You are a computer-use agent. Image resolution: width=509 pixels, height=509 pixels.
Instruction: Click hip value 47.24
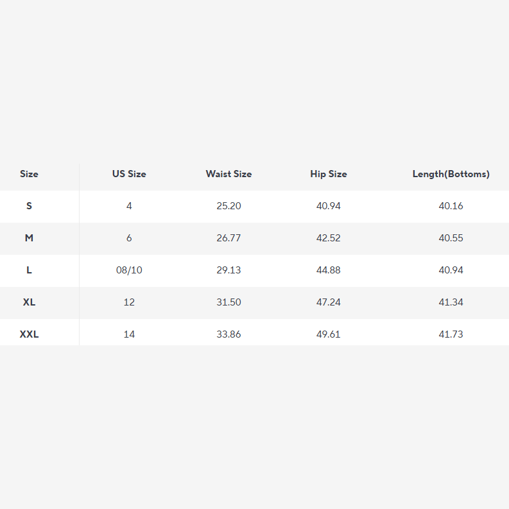tap(328, 302)
